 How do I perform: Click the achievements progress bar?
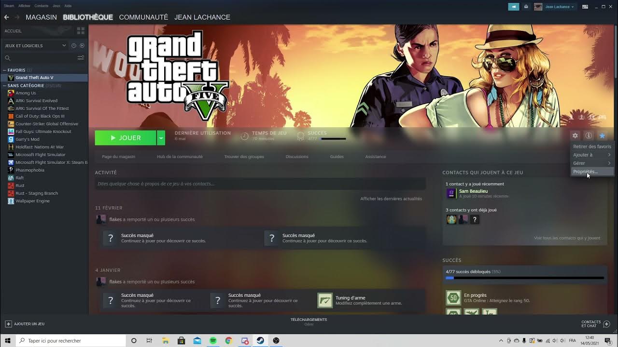(525, 278)
